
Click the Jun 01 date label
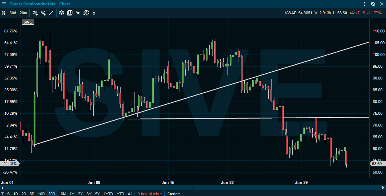pyautogui.click(x=7, y=182)
